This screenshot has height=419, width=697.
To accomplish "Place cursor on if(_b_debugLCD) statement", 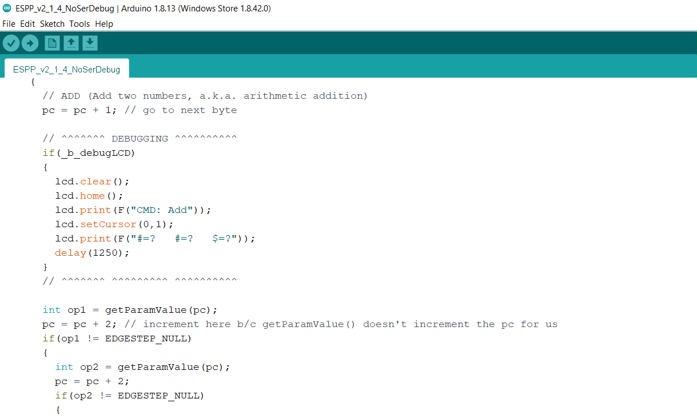I will pos(89,153).
